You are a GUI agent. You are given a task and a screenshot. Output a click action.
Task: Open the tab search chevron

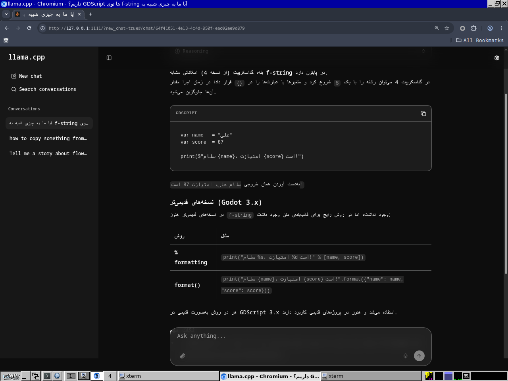6,13
